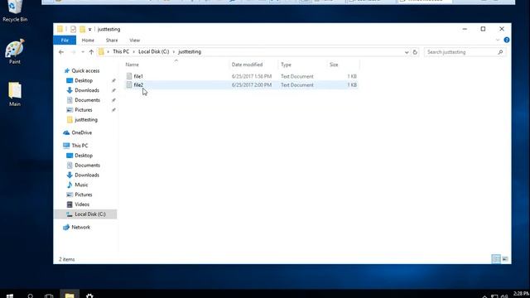Open Pictures under Quick access

click(83, 110)
